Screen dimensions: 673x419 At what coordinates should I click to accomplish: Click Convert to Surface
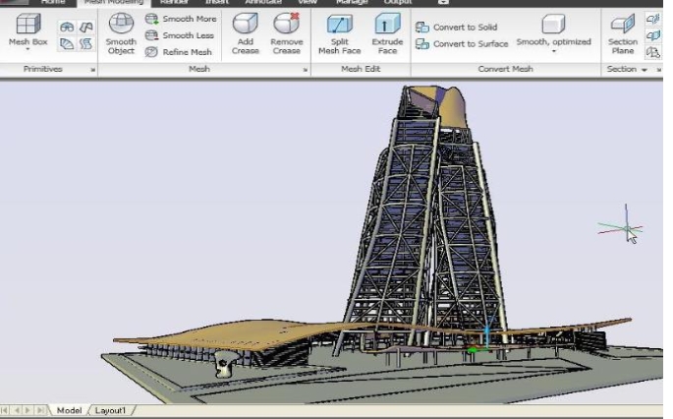click(462, 44)
